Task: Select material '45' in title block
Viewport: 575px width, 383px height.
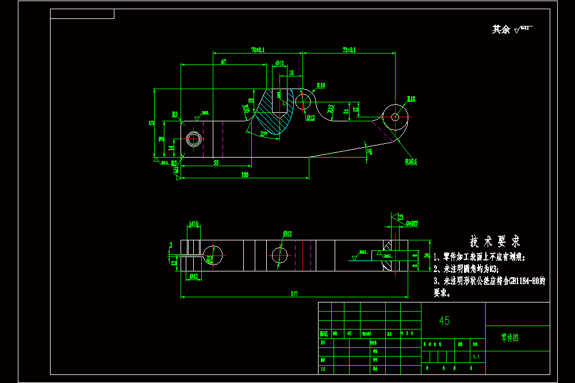Action: [x=444, y=321]
